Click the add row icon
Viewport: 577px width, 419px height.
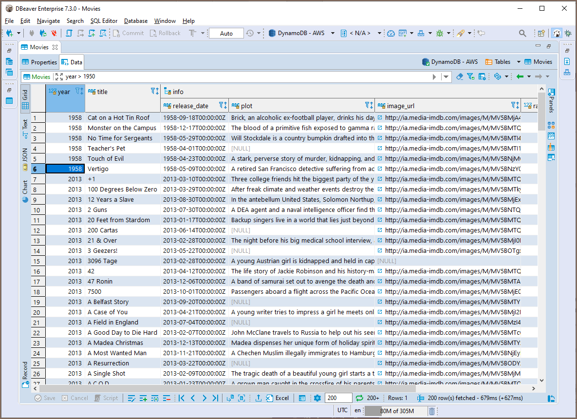[143, 398]
